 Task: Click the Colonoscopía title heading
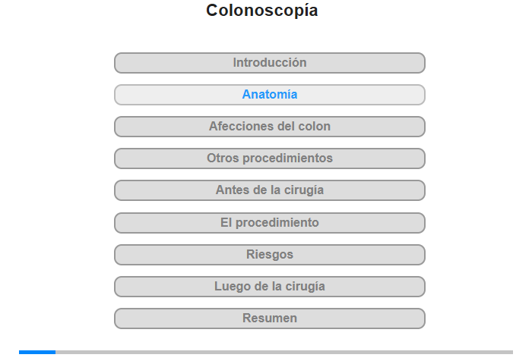(x=262, y=11)
